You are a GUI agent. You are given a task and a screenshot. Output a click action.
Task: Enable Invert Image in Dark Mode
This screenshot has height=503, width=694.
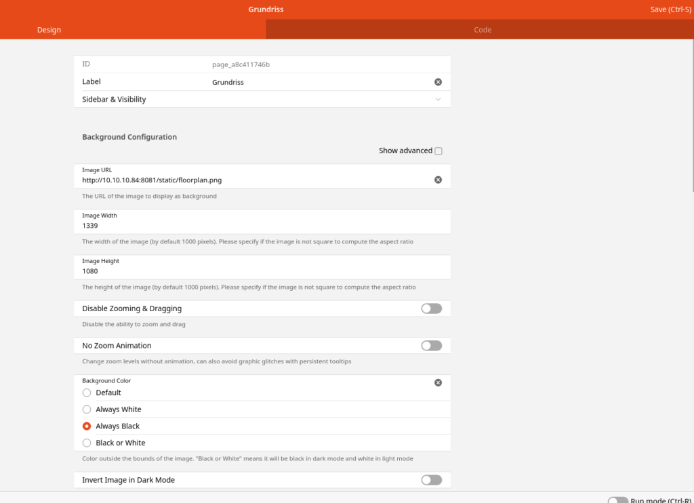pos(431,480)
